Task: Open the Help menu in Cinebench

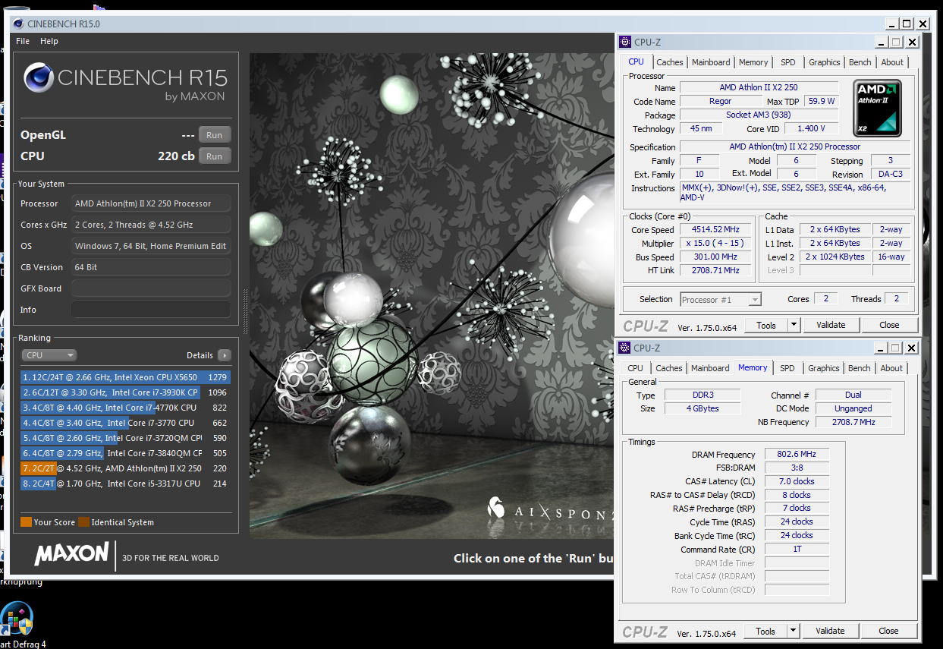Action: 49,41
